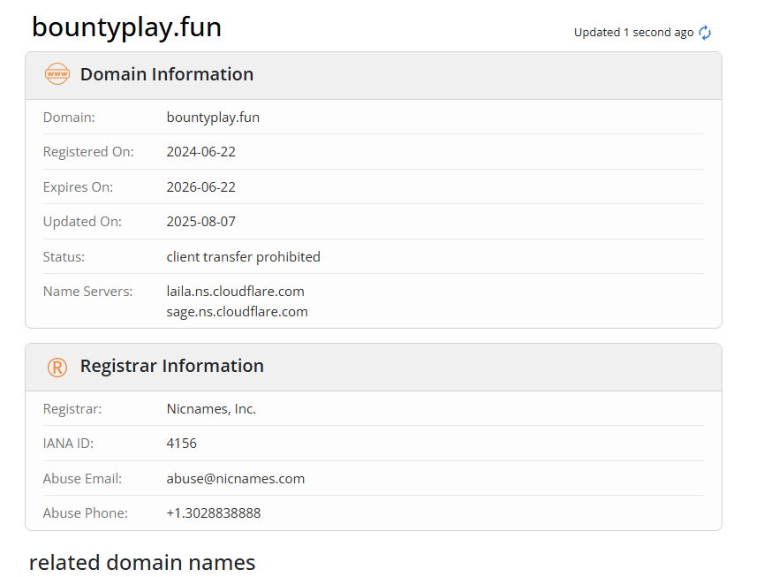The height and width of the screenshot is (577, 779).
Task: Click the expiry date 2026-06-22
Action: pyautogui.click(x=200, y=187)
